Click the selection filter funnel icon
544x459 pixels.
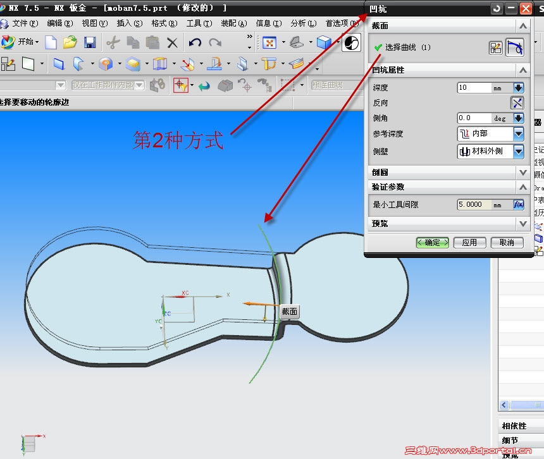[181, 85]
